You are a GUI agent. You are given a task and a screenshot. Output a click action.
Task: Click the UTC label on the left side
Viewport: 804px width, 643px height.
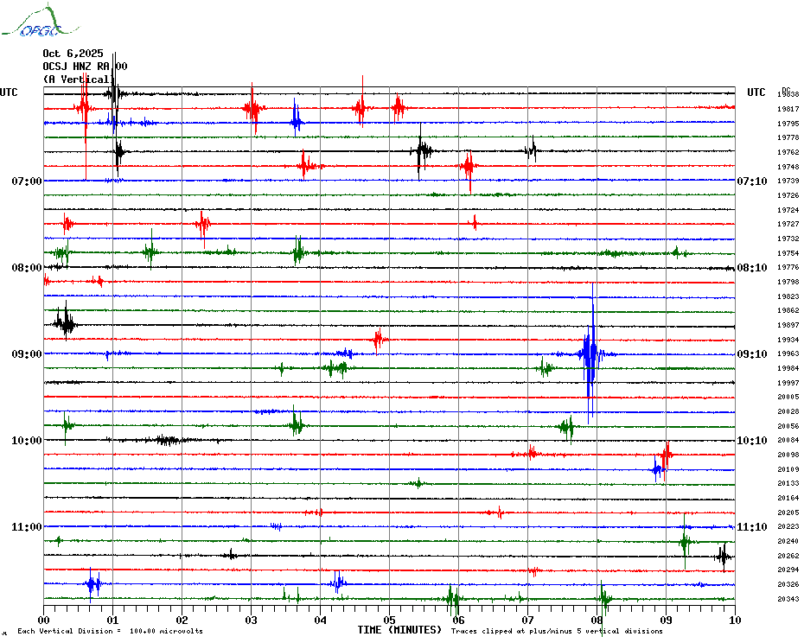9,92
